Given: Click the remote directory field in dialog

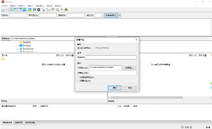Looking at the screenshot, I should (x=113, y=73).
